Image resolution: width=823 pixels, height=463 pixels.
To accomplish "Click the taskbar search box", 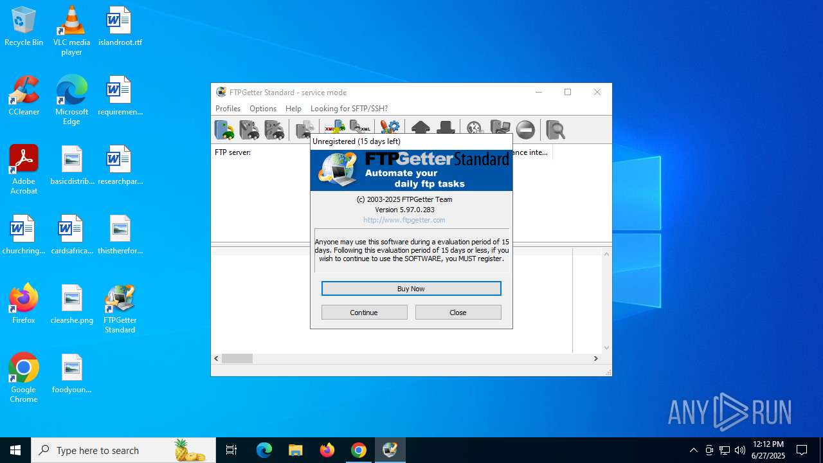I will tap(123, 450).
